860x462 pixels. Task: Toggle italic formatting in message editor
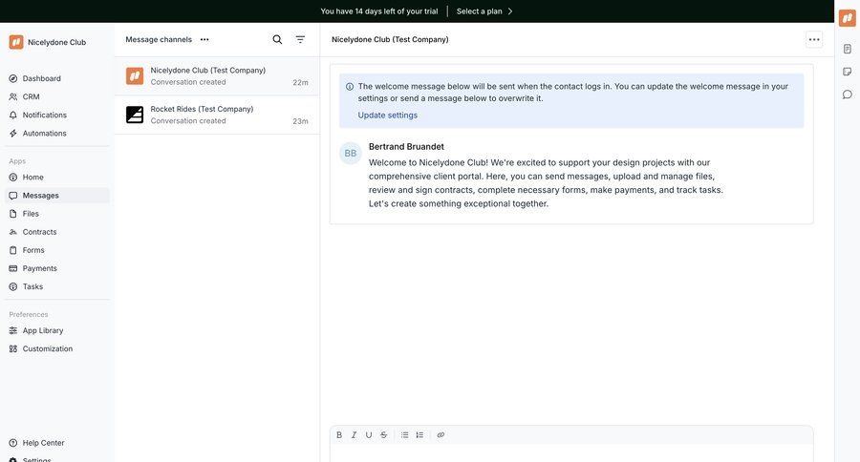[354, 435]
